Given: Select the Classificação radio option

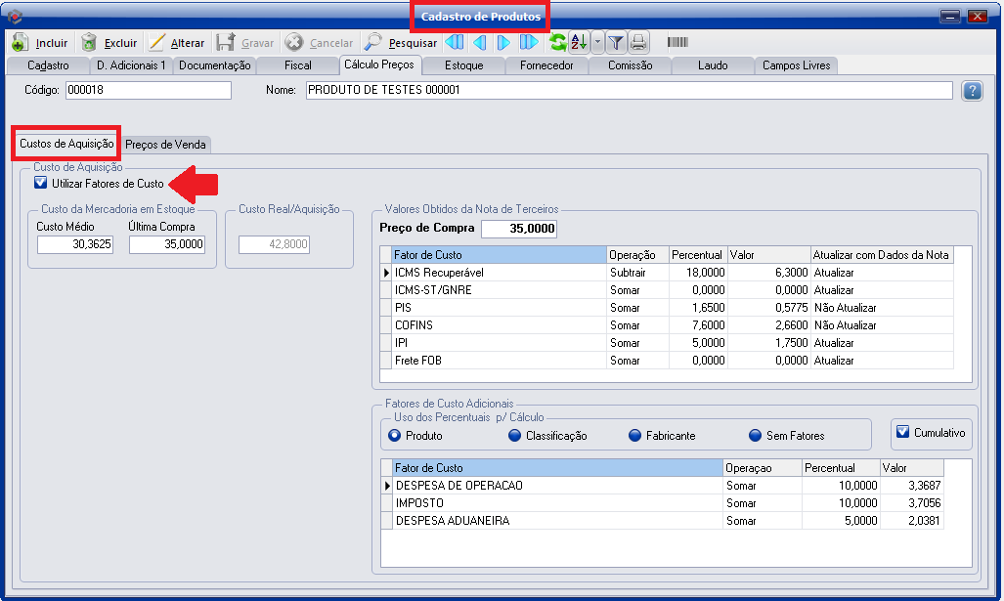Looking at the screenshot, I should 514,436.
